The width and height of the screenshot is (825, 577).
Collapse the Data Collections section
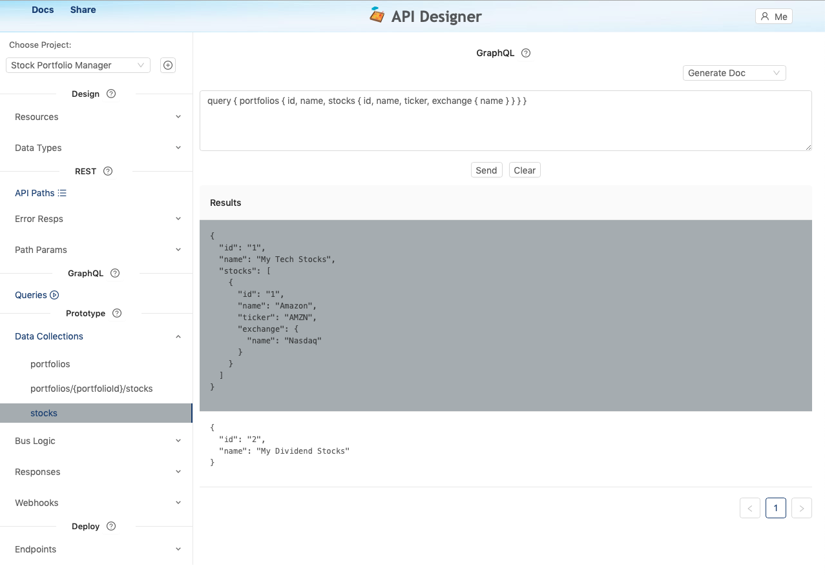tap(178, 336)
